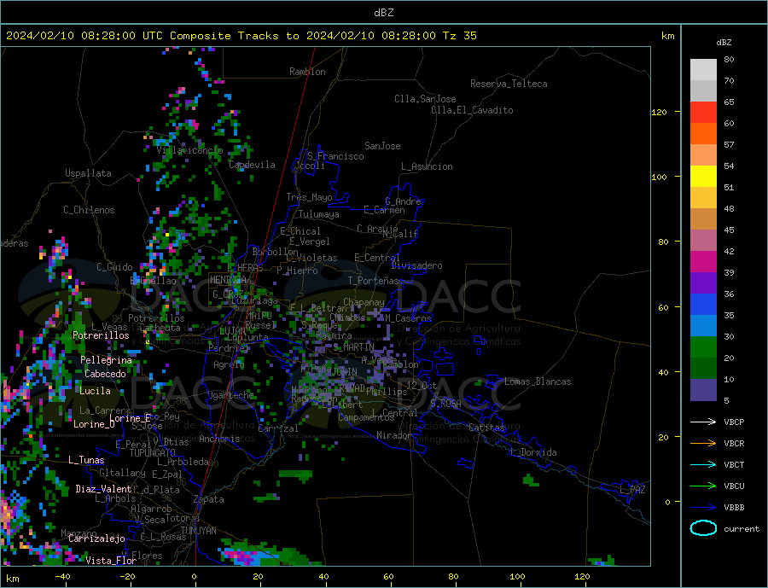The width and height of the screenshot is (768, 588).
Task: Click the orange VBCR arrow icon
Action: (x=703, y=443)
